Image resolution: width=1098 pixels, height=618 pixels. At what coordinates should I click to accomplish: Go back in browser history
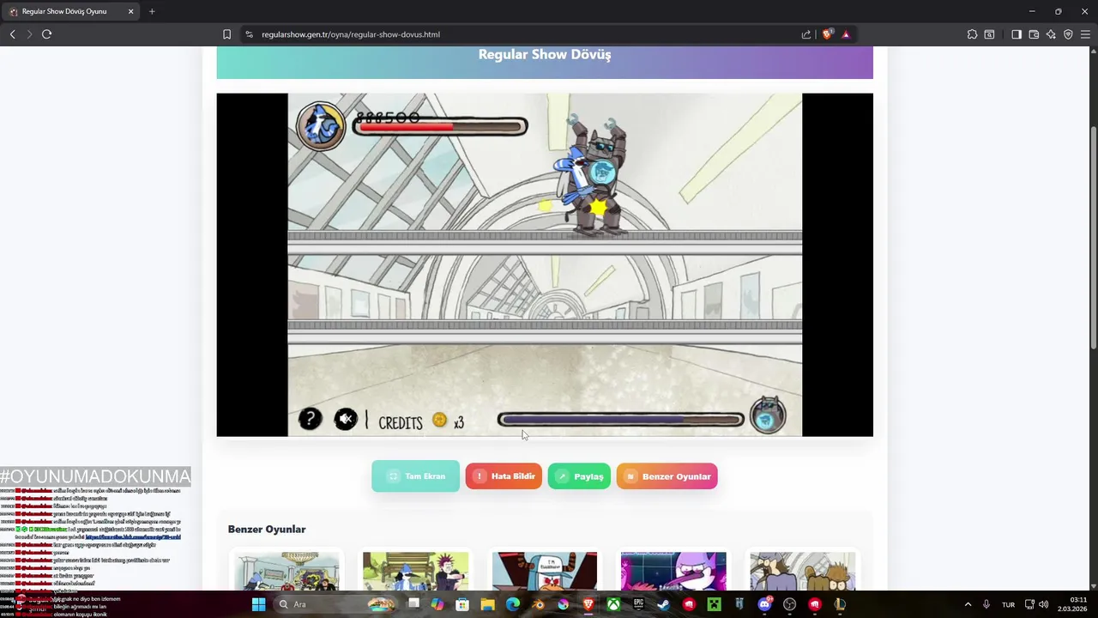pos(12,34)
